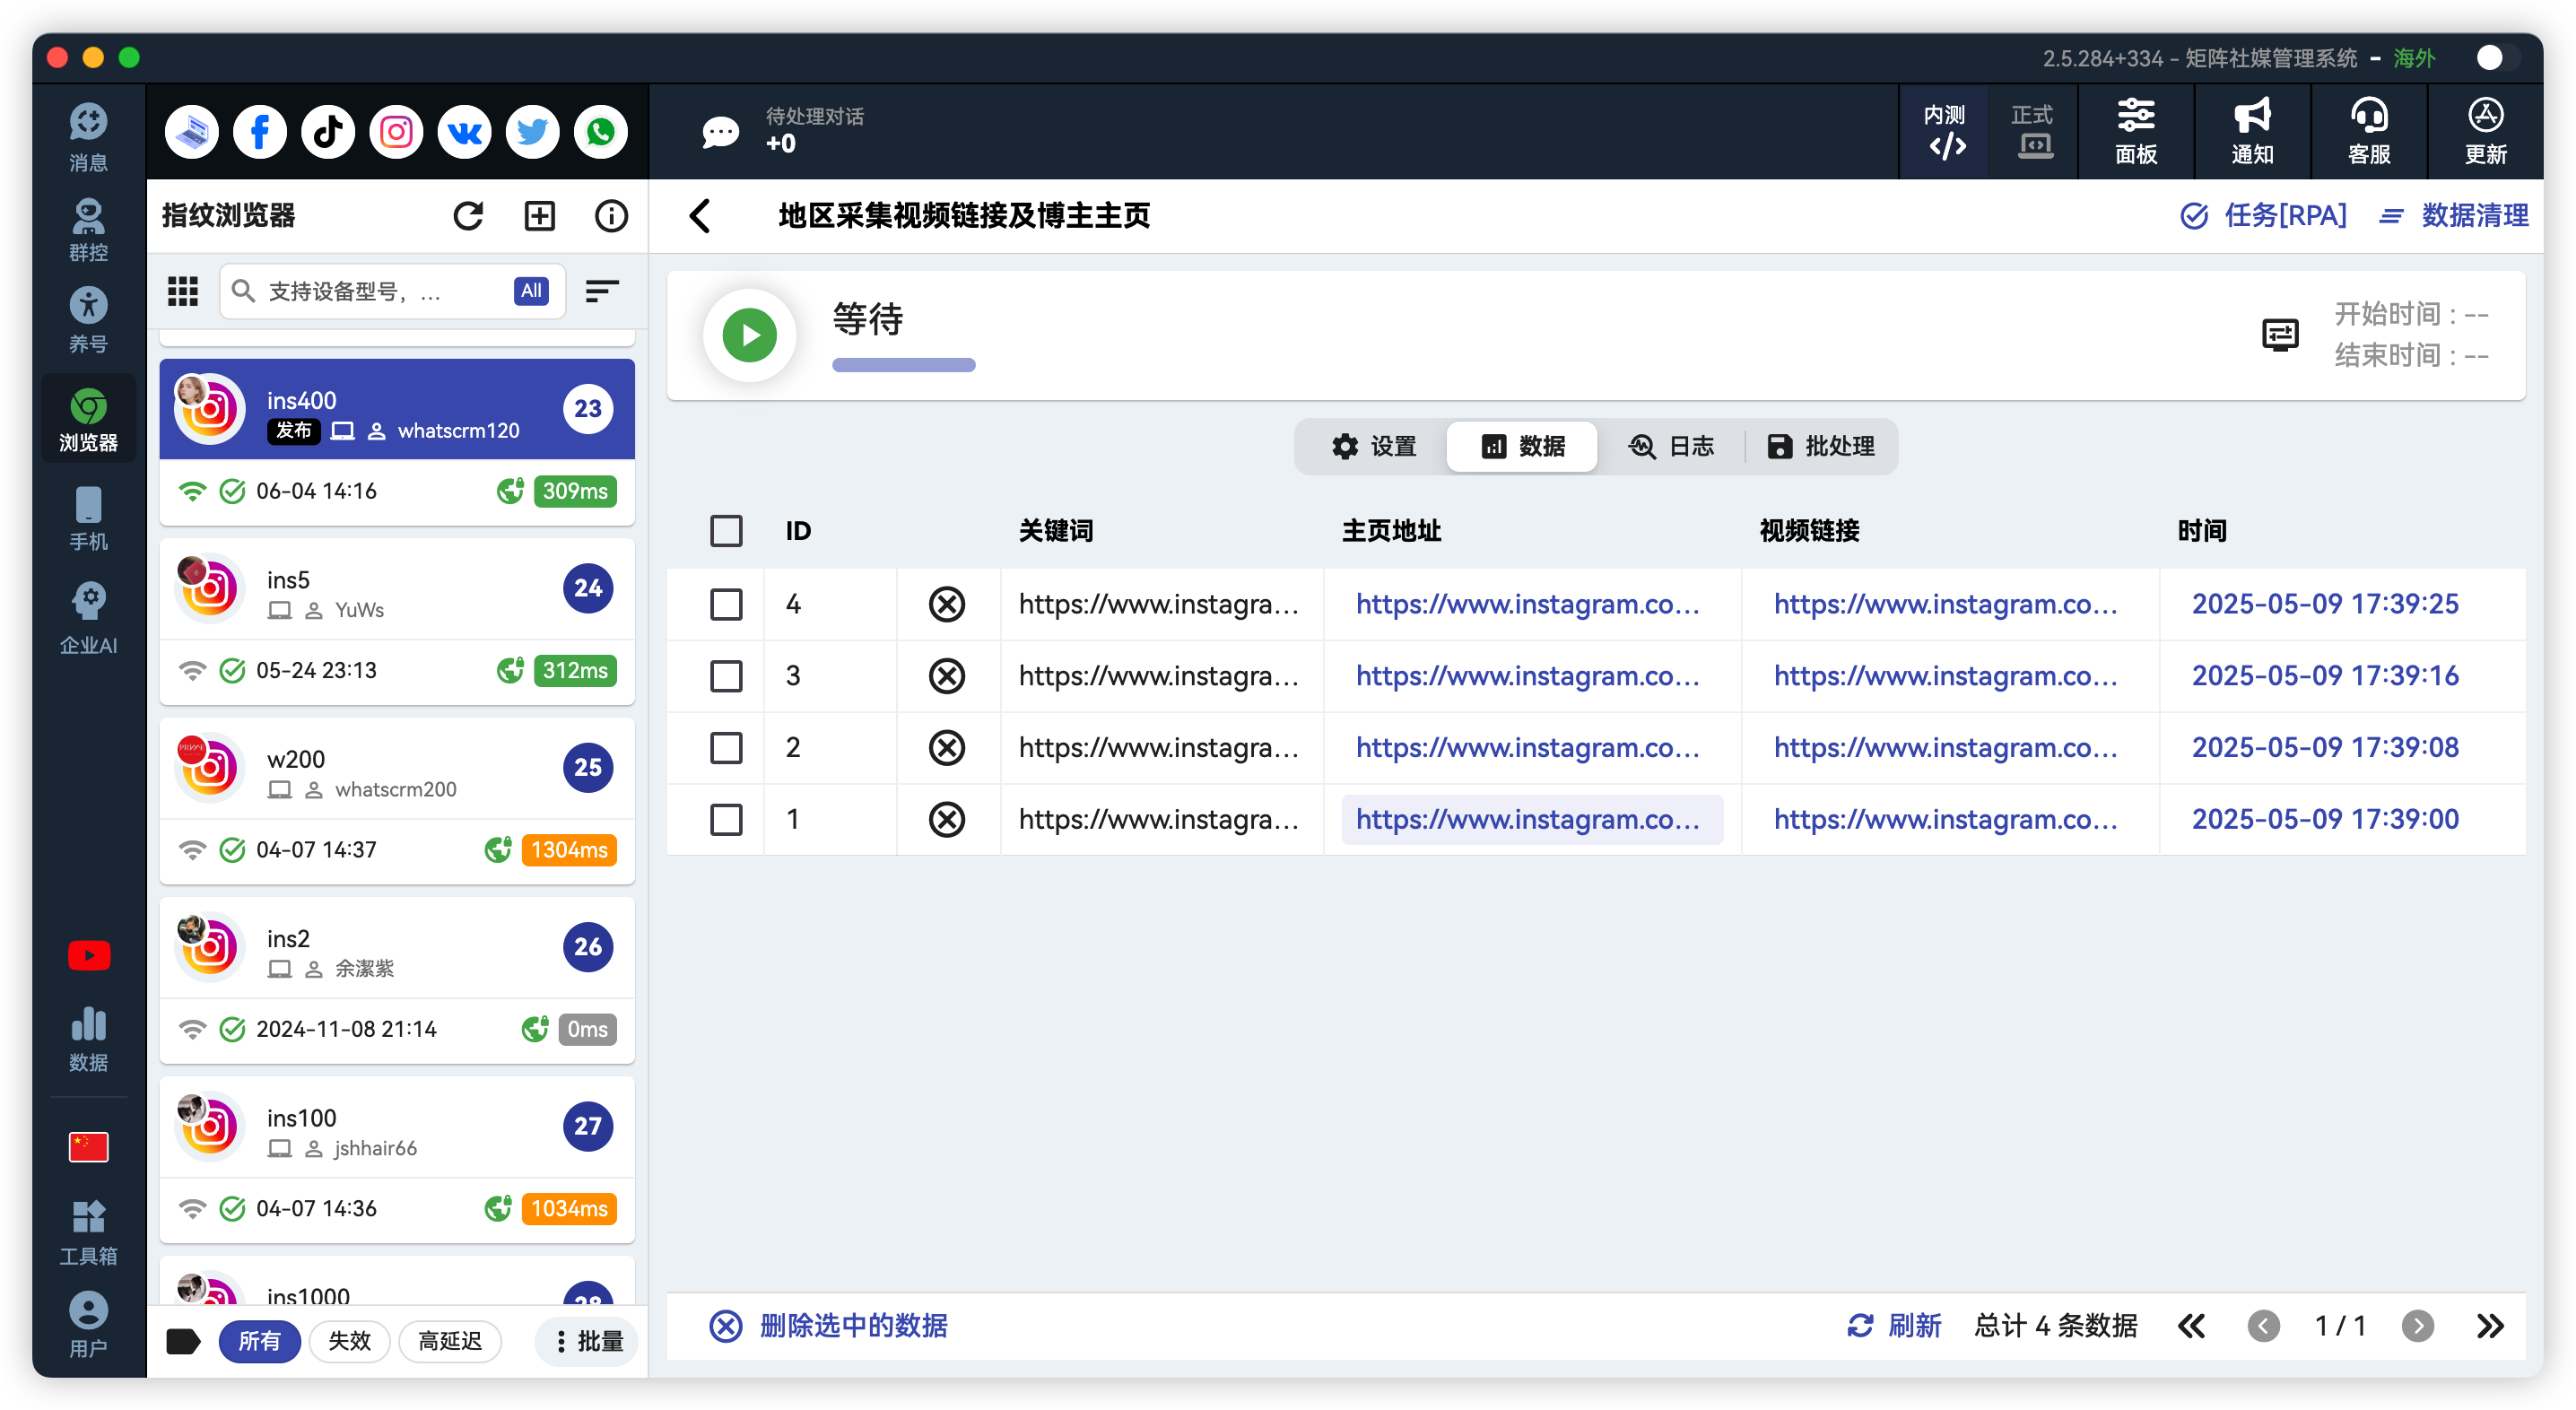Check the checkbox for row ID 1
Image resolution: width=2576 pixels, height=1410 pixels.
point(726,819)
